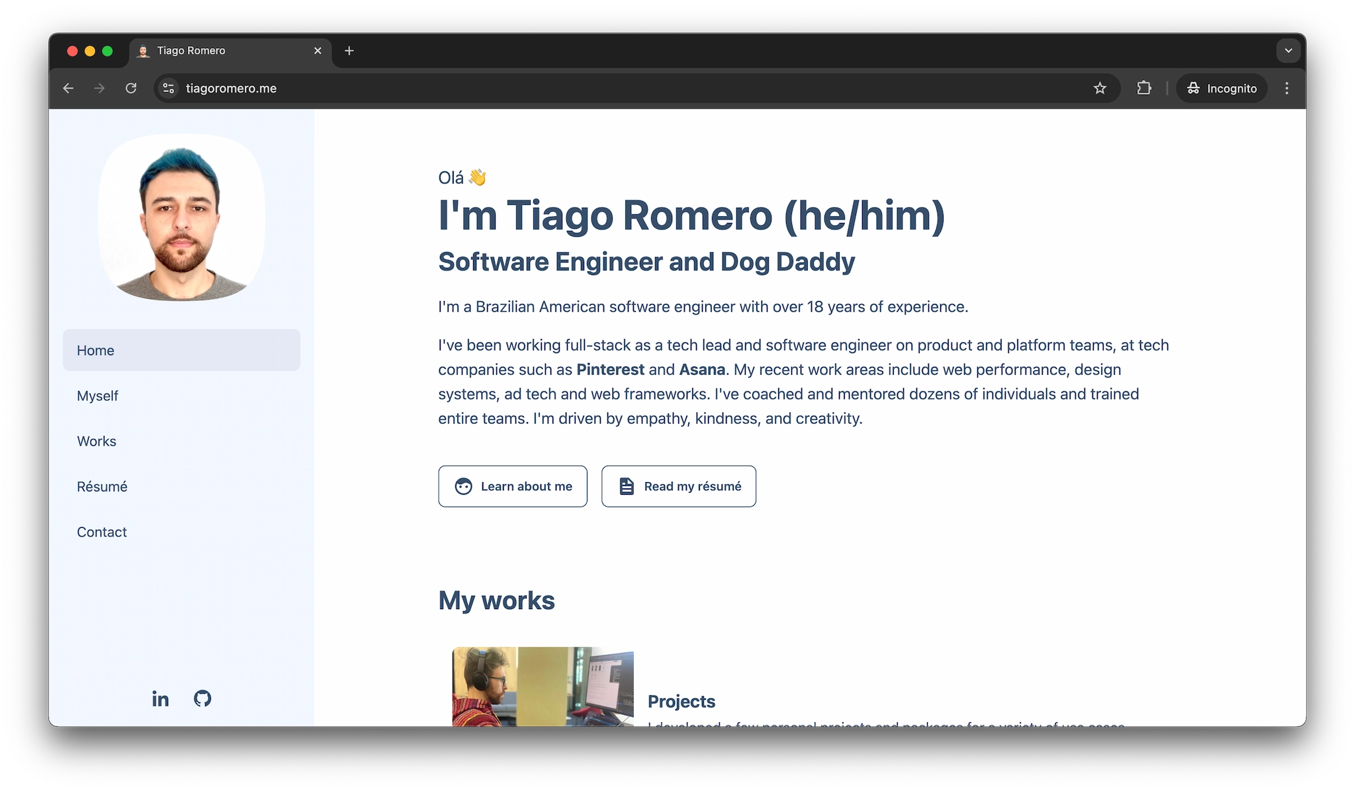Bookmark this page with star icon
The width and height of the screenshot is (1355, 791).
(1100, 88)
